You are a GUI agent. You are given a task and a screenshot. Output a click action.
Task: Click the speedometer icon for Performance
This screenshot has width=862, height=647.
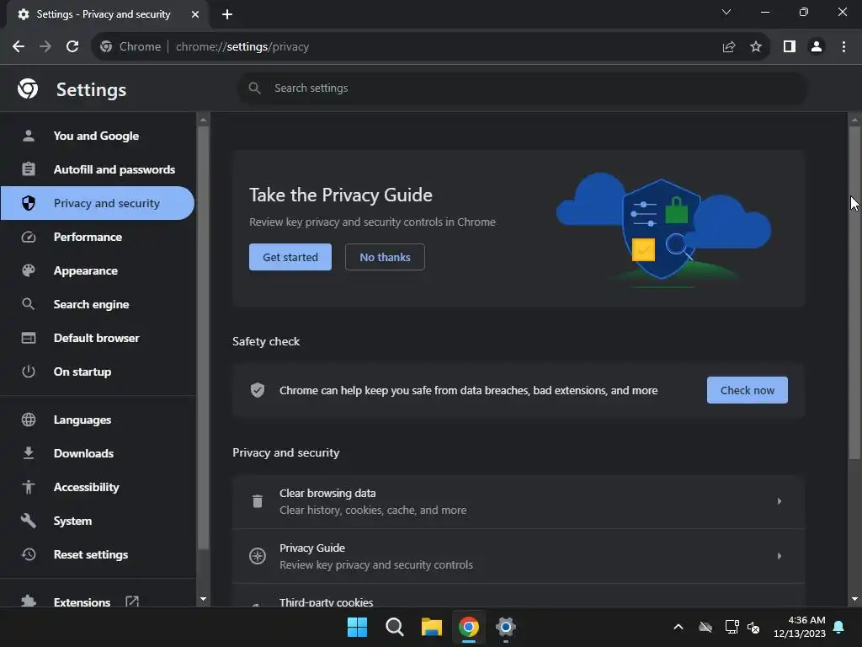coord(29,237)
